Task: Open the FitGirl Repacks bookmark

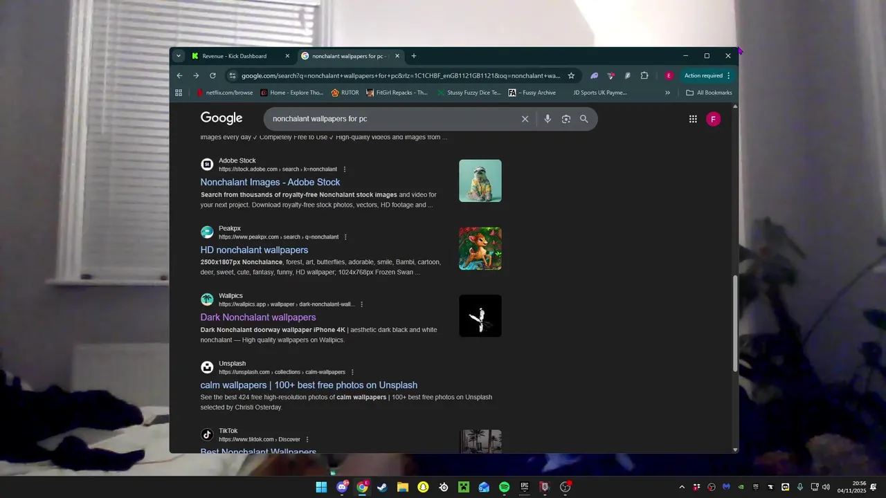Action: tap(397, 92)
